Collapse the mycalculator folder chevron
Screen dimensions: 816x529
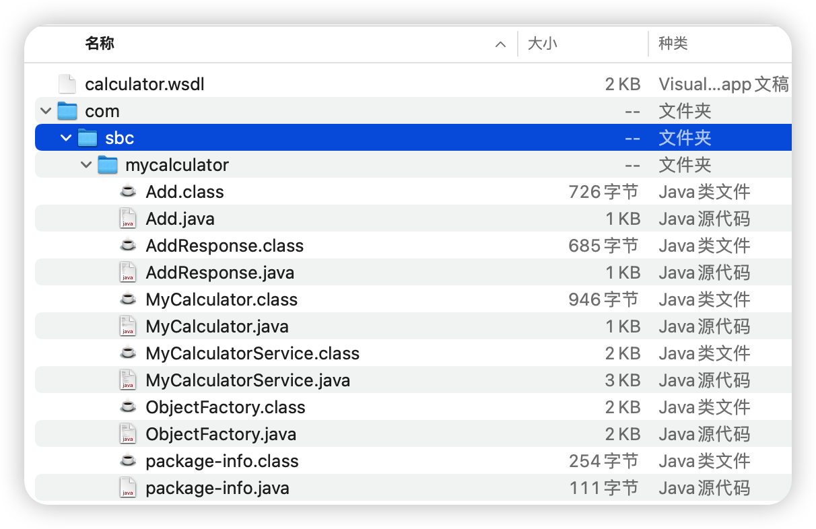(86, 165)
